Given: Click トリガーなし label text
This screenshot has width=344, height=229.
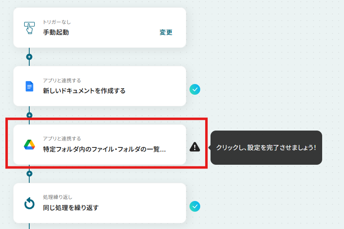Looking at the screenshot, I should (57, 22).
